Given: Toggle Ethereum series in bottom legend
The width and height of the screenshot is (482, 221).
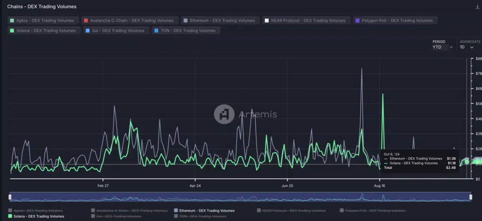Looking at the screenshot, I should click(x=204, y=211).
